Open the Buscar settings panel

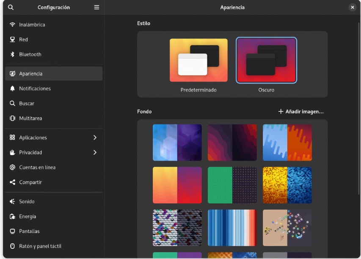pos(54,103)
